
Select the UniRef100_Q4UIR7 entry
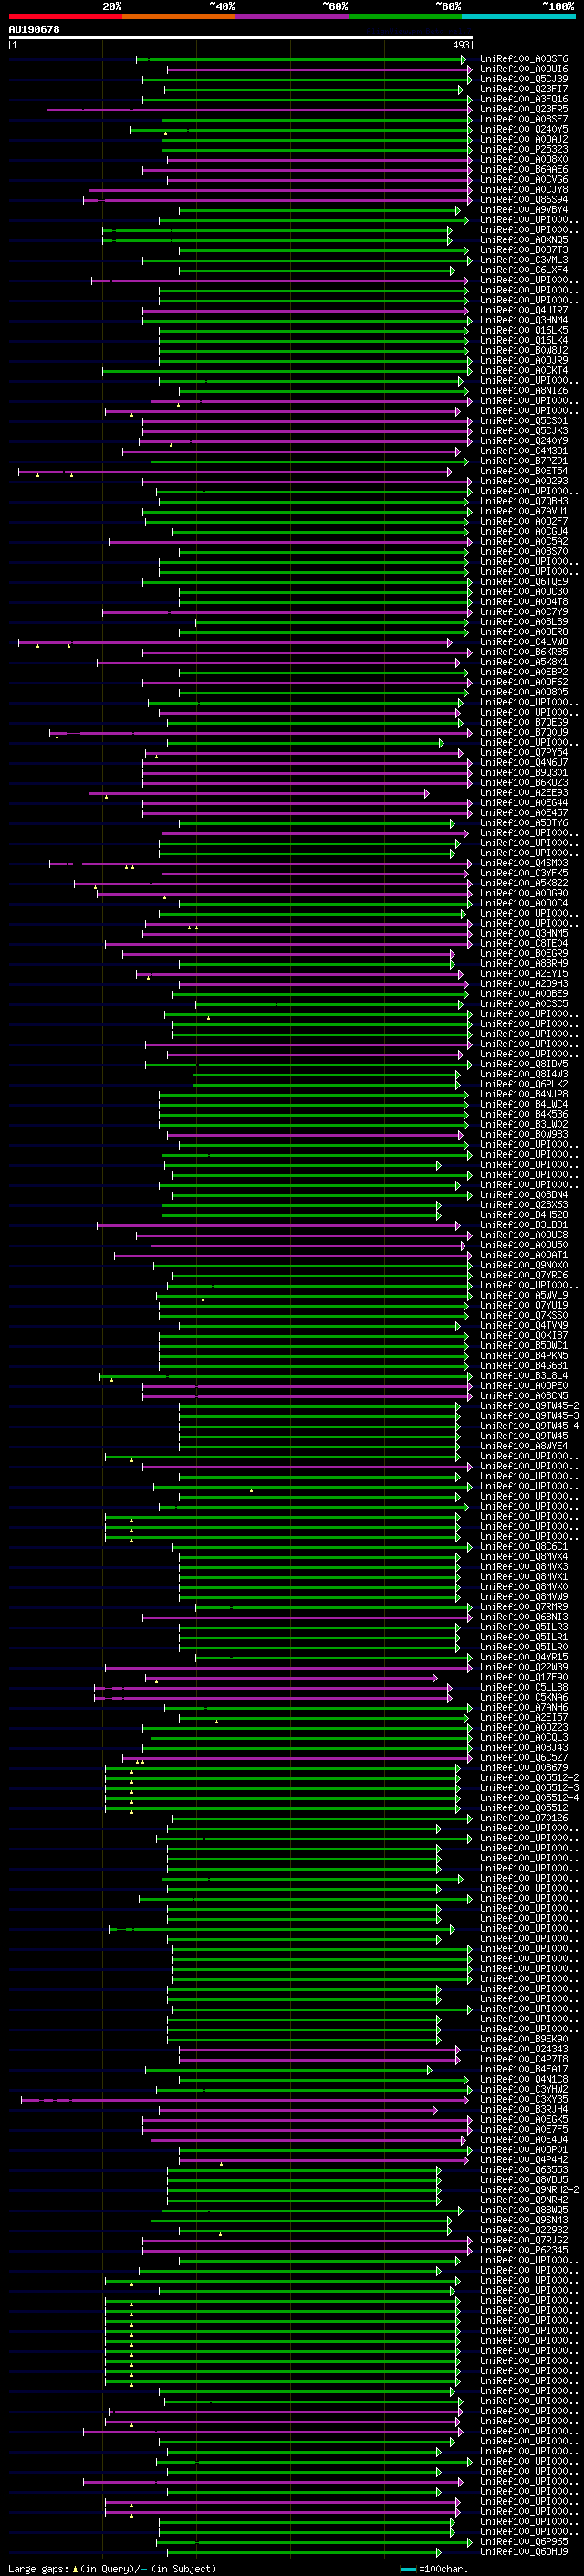click(524, 310)
